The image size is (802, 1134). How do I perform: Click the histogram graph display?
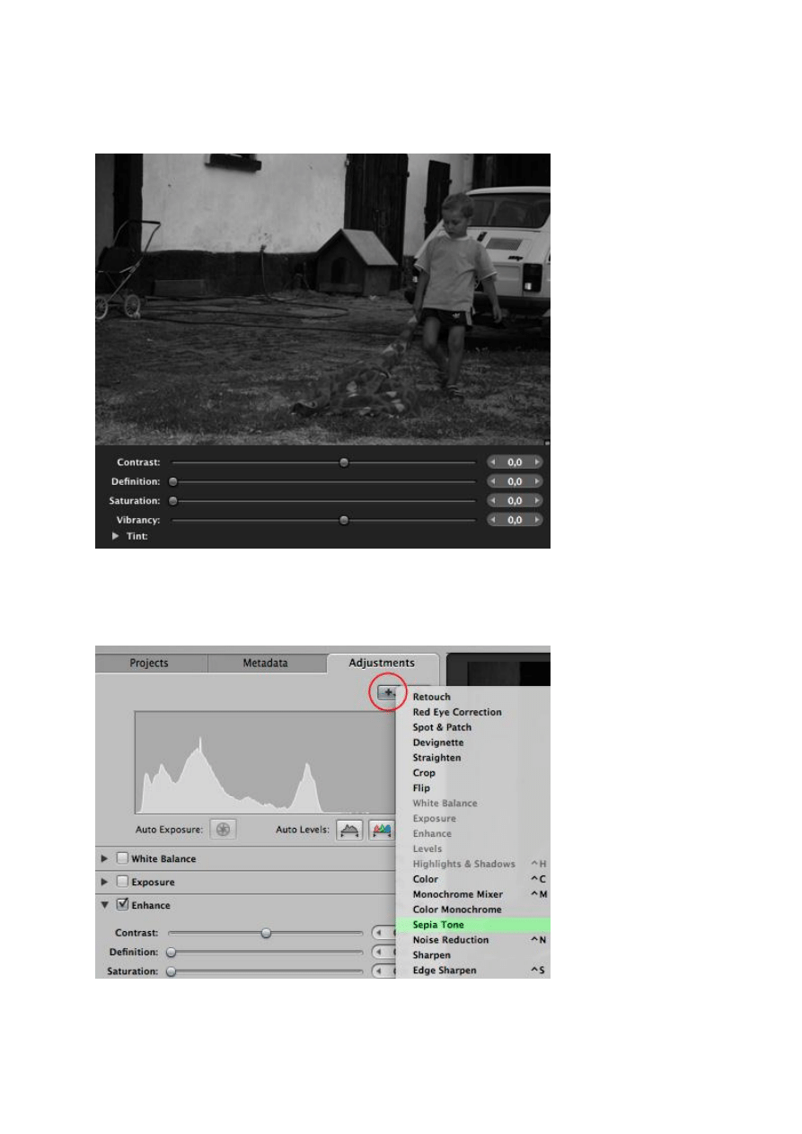(x=260, y=763)
